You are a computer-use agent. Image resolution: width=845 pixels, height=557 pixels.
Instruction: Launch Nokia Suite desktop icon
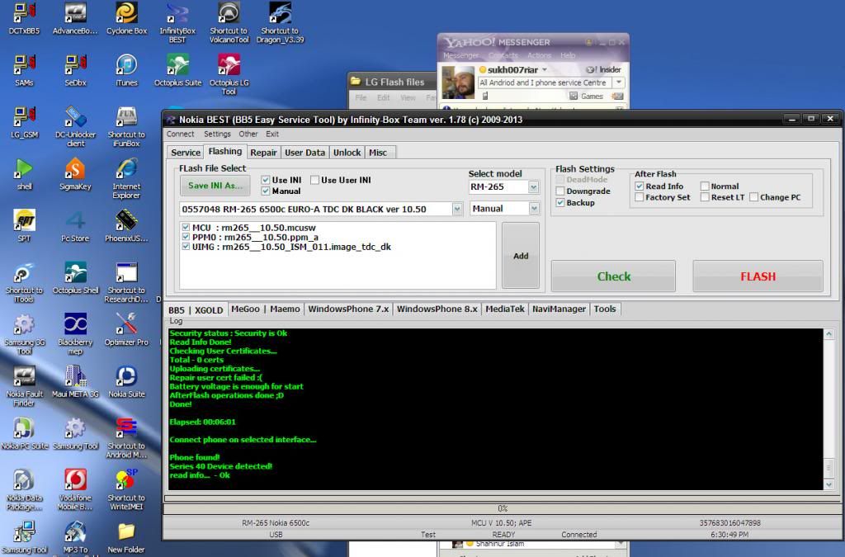126,381
